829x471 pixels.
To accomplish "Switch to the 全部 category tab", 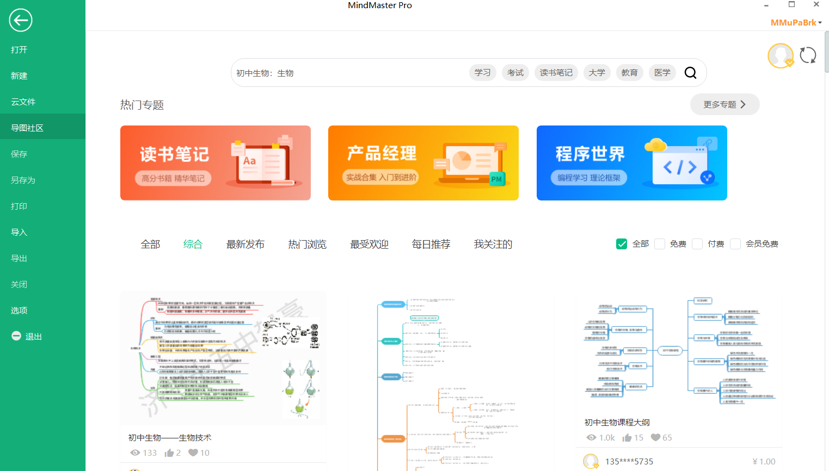I will (150, 244).
